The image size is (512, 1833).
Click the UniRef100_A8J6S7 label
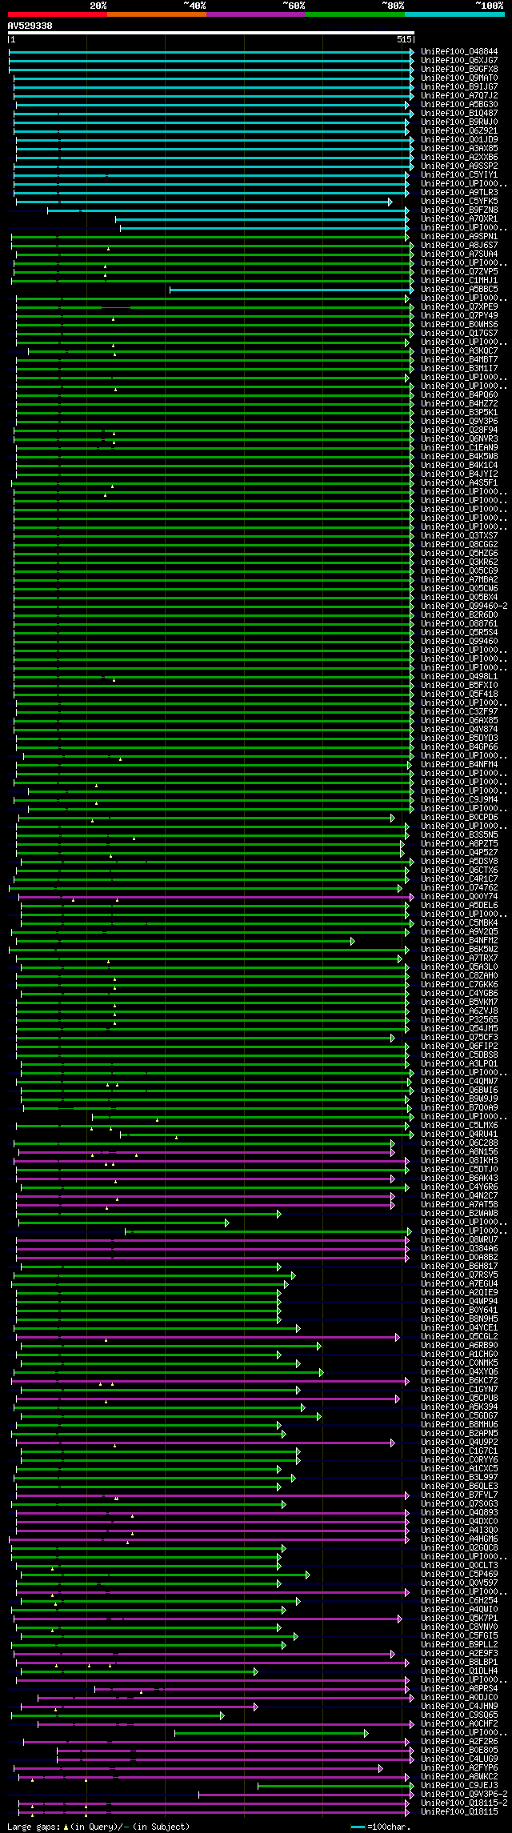(459, 245)
